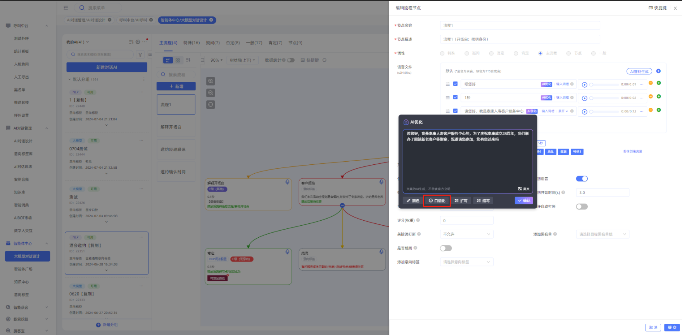
Task: Click the 确认 button in the AI优化 popup
Action: tap(524, 200)
